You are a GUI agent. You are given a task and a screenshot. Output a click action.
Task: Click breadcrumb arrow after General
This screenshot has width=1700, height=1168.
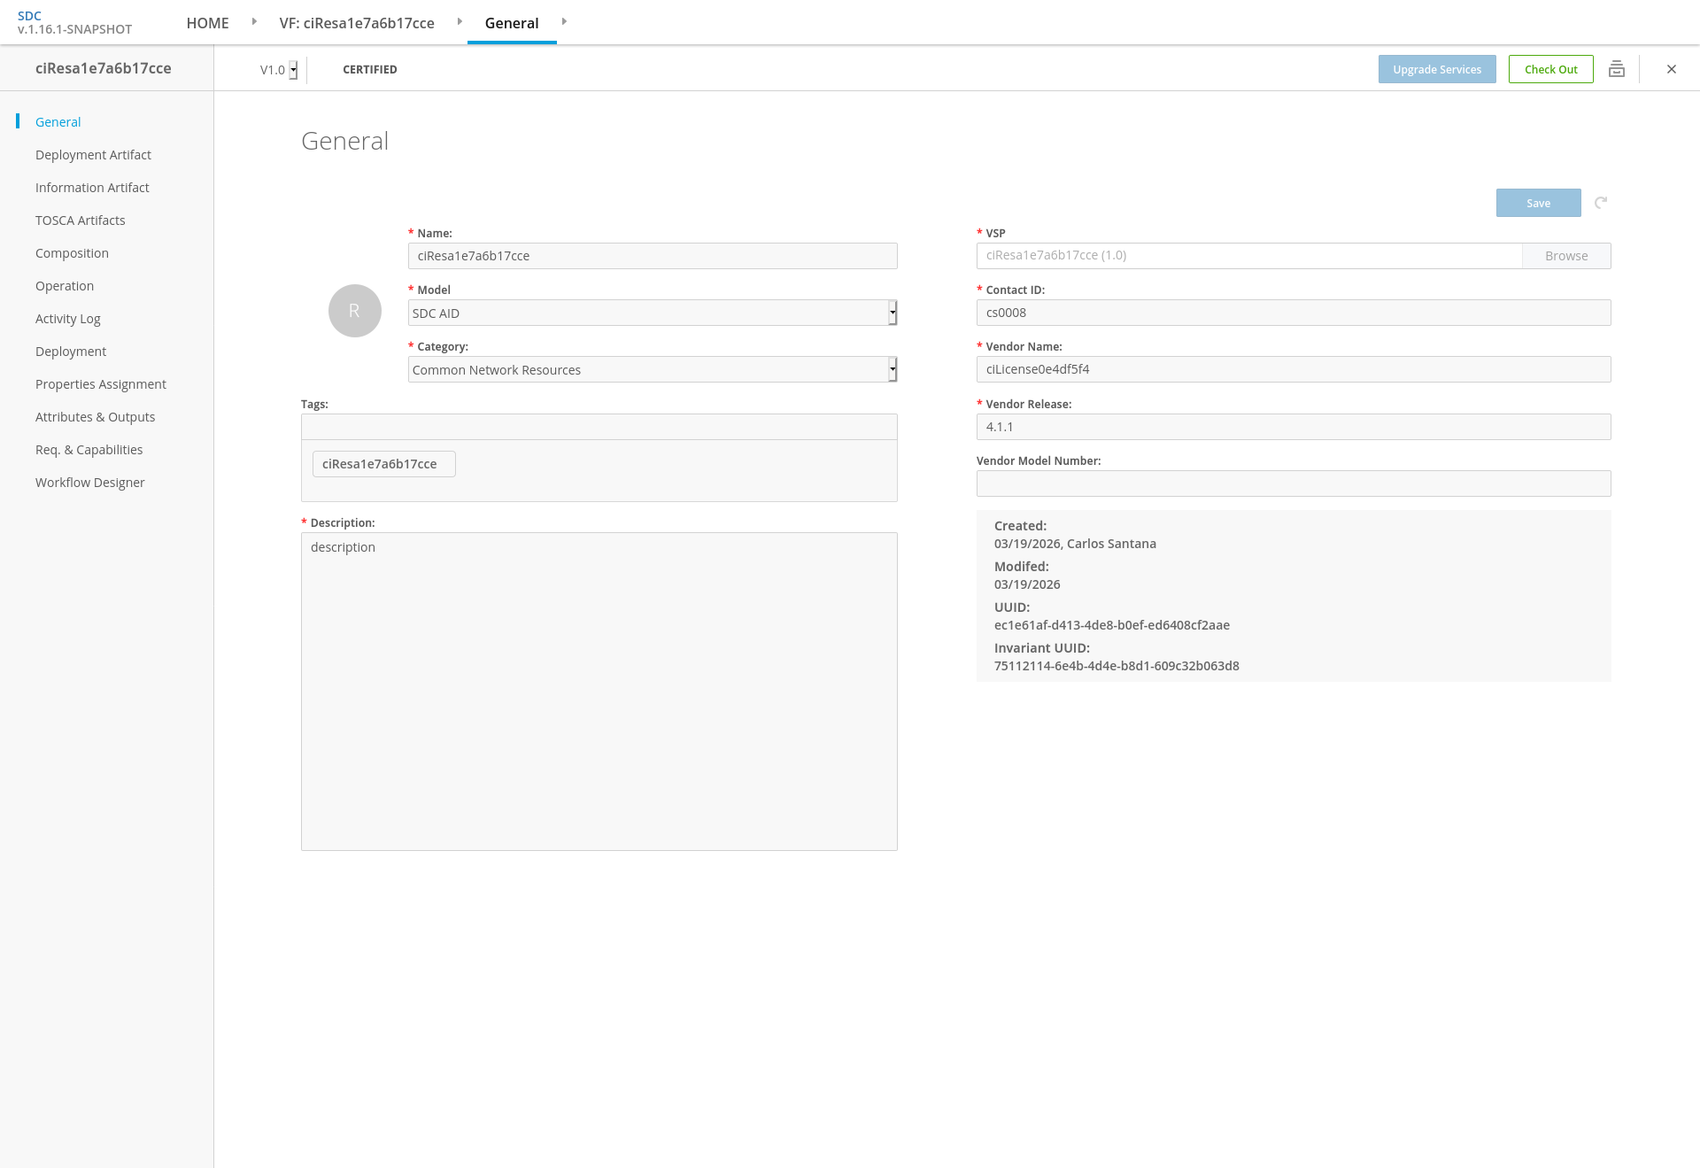564,22
